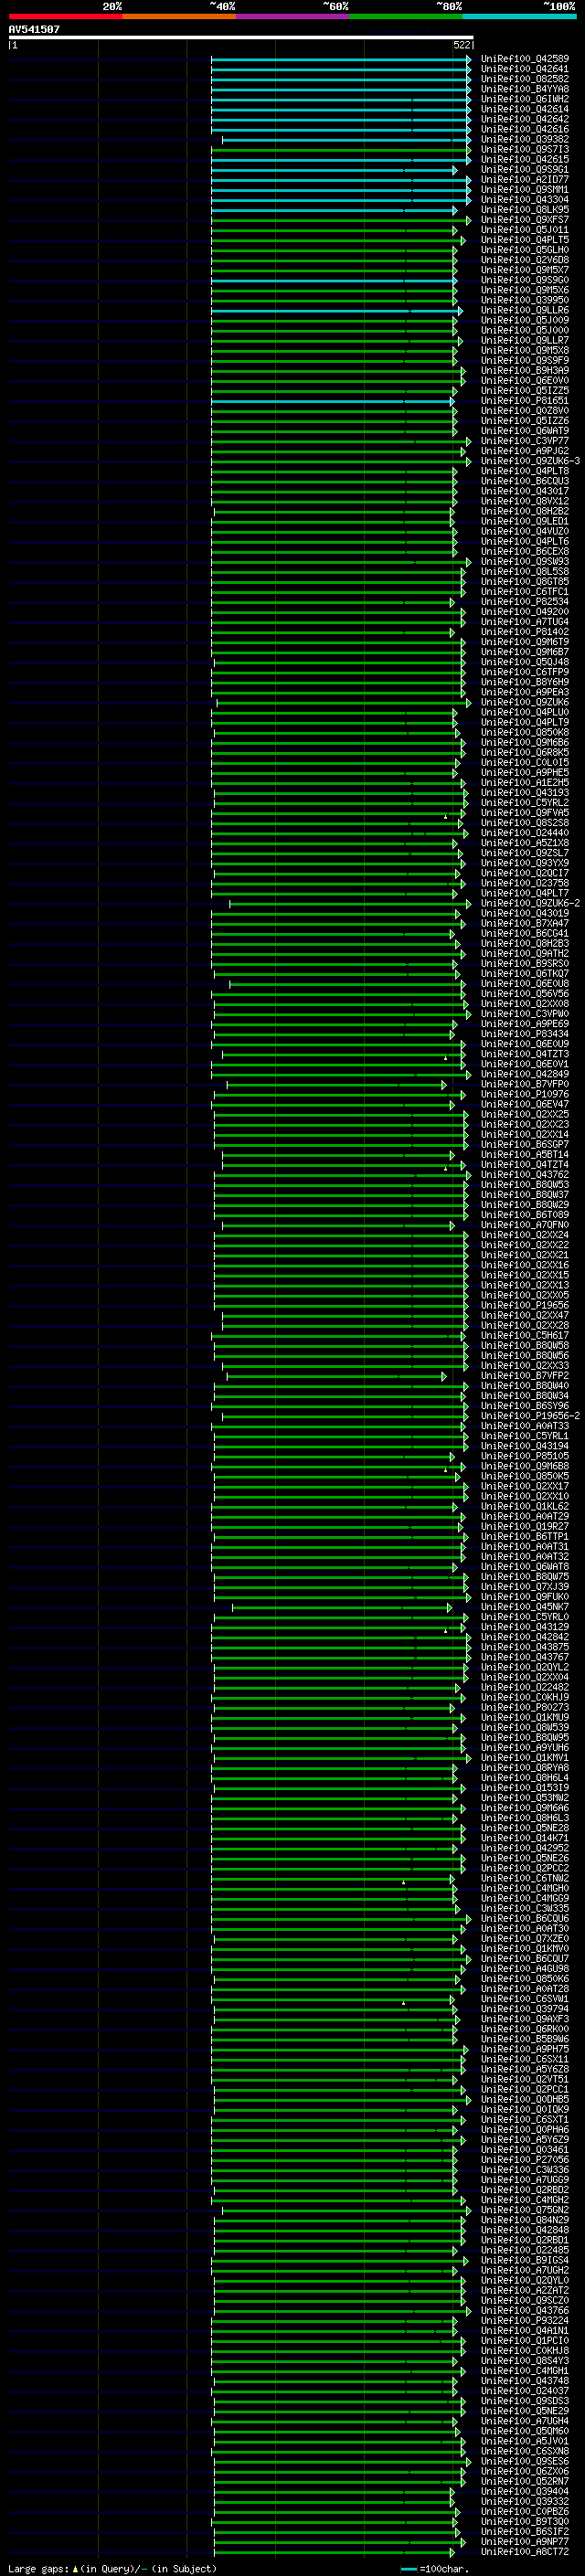Image resolution: width=585 pixels, height=2576 pixels.
Task: Click the AV541507 query name
Action: (x=34, y=29)
